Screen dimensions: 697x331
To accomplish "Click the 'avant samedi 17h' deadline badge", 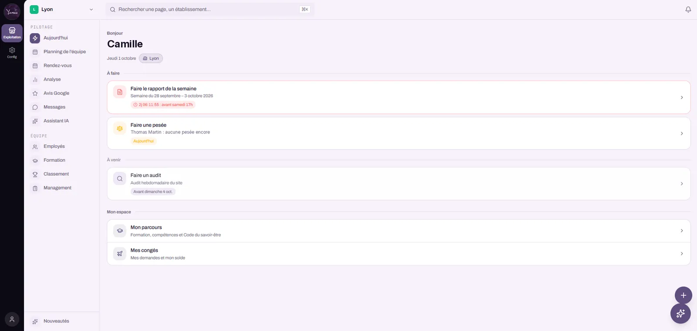I will (x=163, y=105).
